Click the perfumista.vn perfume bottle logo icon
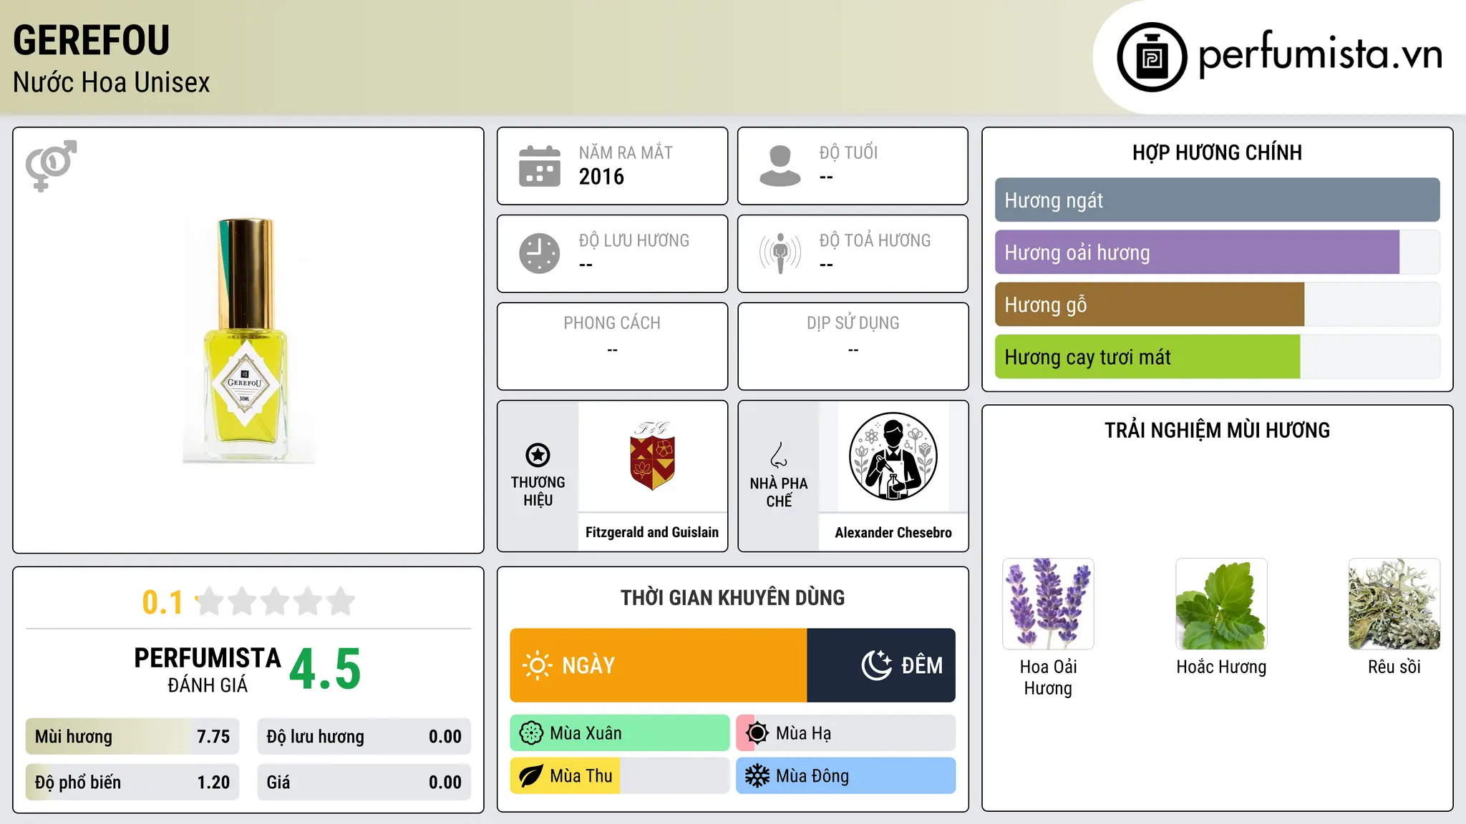Screen dimensions: 1466x824 pyautogui.click(x=1152, y=57)
